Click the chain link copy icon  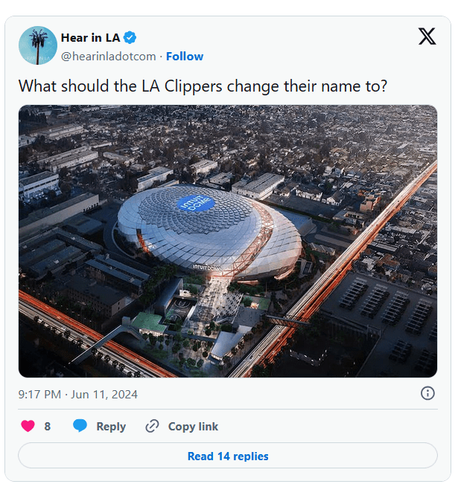(x=152, y=427)
